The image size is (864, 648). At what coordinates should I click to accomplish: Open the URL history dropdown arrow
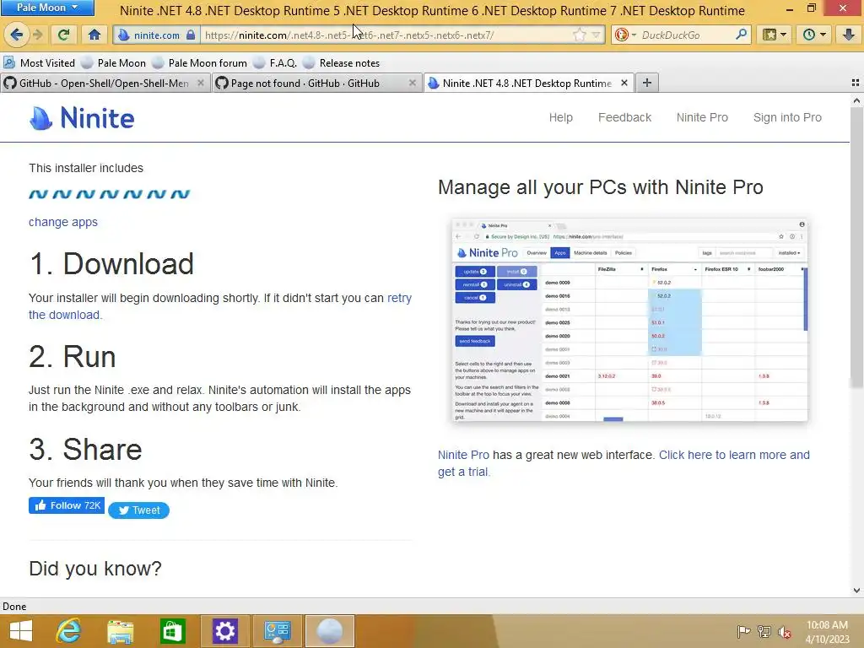click(597, 35)
